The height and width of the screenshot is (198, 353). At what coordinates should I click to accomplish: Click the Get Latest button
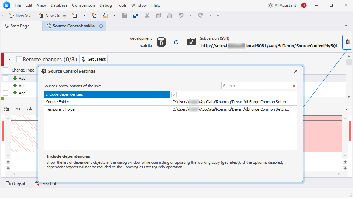pos(94,59)
